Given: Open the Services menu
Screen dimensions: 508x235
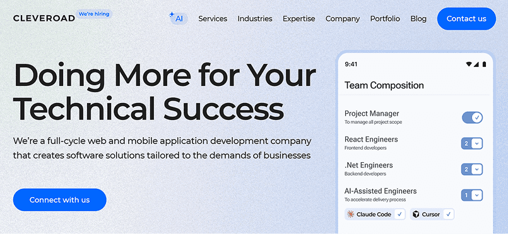Looking at the screenshot, I should tap(213, 19).
